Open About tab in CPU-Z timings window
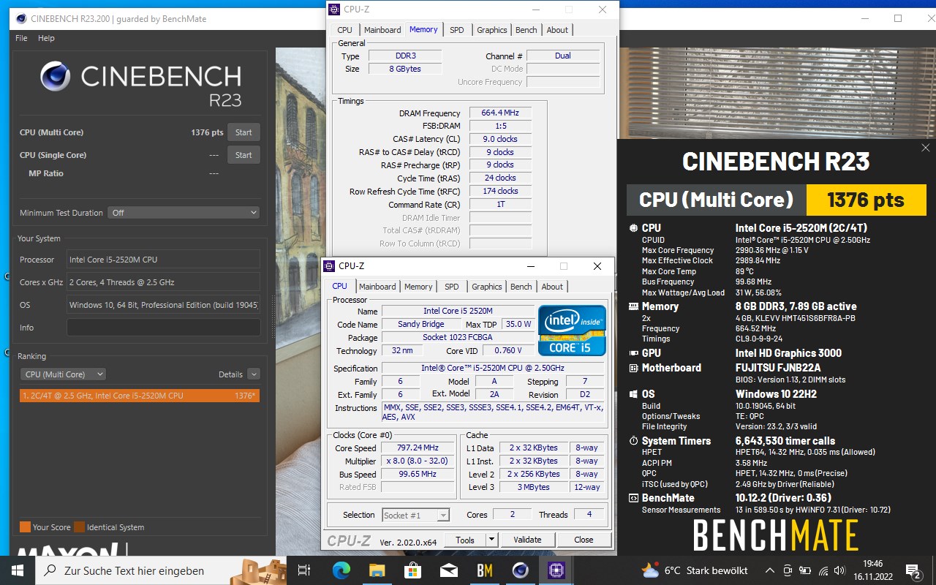The width and height of the screenshot is (936, 585). click(x=556, y=30)
